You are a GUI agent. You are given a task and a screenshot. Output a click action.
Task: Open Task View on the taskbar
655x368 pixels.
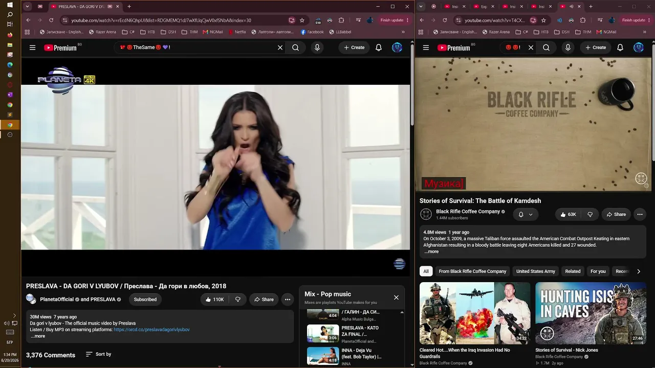point(10,25)
